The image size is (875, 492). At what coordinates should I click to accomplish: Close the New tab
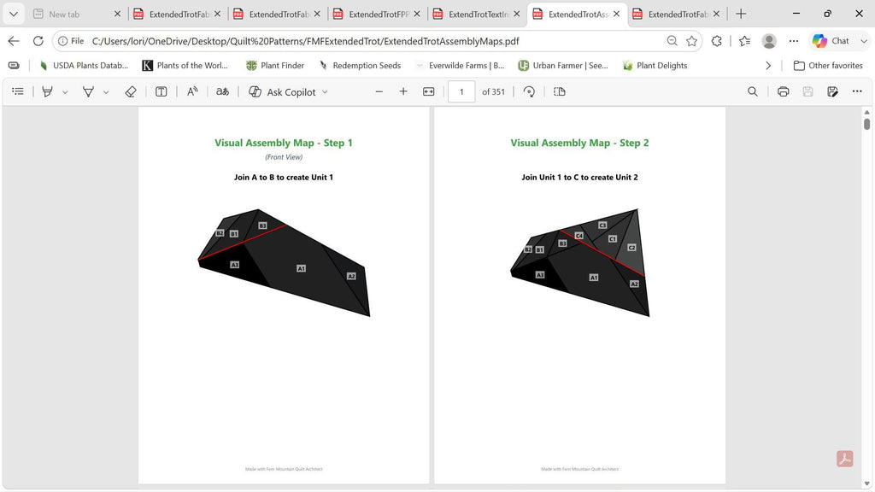pyautogui.click(x=118, y=14)
